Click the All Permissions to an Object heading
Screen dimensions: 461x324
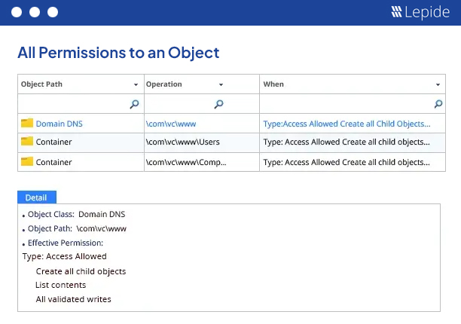118,53
